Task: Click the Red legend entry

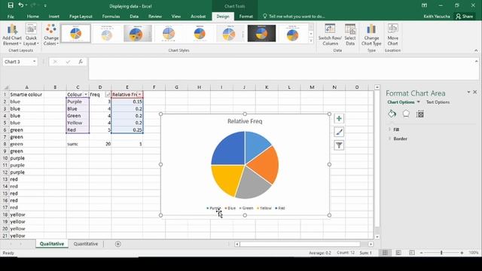Action: point(280,208)
